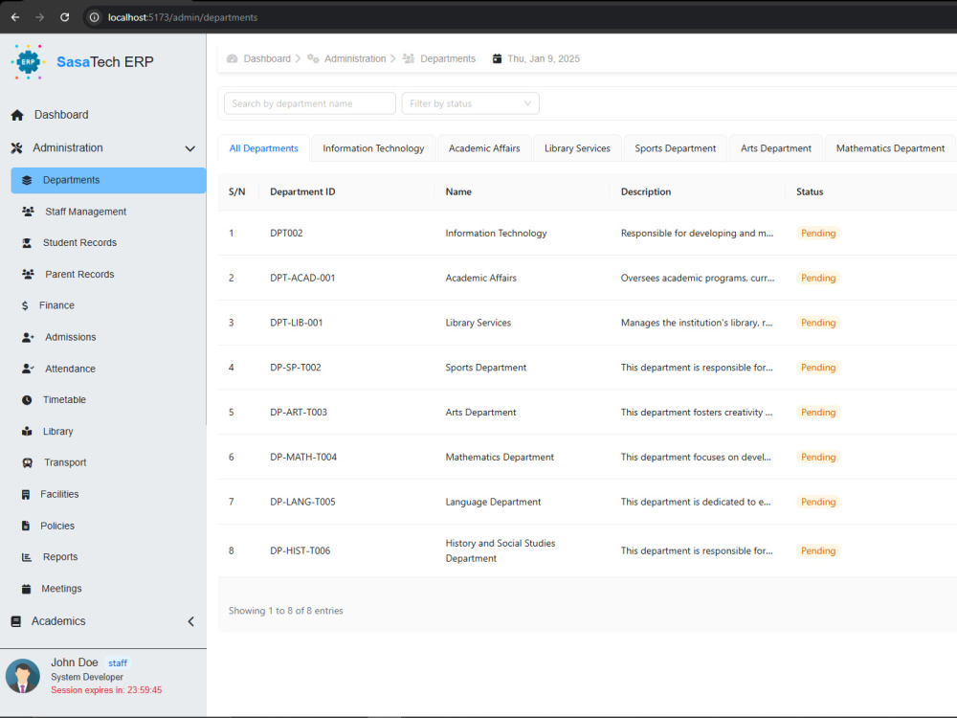Click the DP-MATH-T004 department ID cell
This screenshot has height=718, width=957.
coord(303,457)
